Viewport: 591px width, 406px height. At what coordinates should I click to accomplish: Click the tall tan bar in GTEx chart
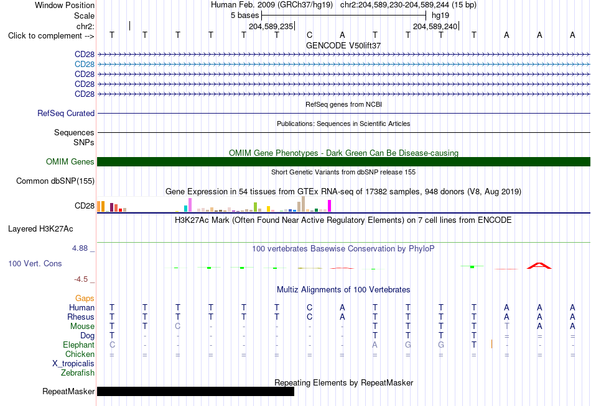pos(303,204)
